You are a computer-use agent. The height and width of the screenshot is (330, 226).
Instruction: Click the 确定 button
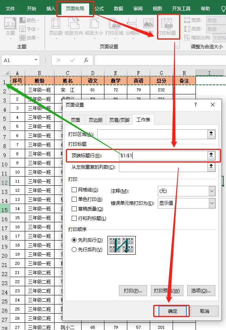[172, 311]
